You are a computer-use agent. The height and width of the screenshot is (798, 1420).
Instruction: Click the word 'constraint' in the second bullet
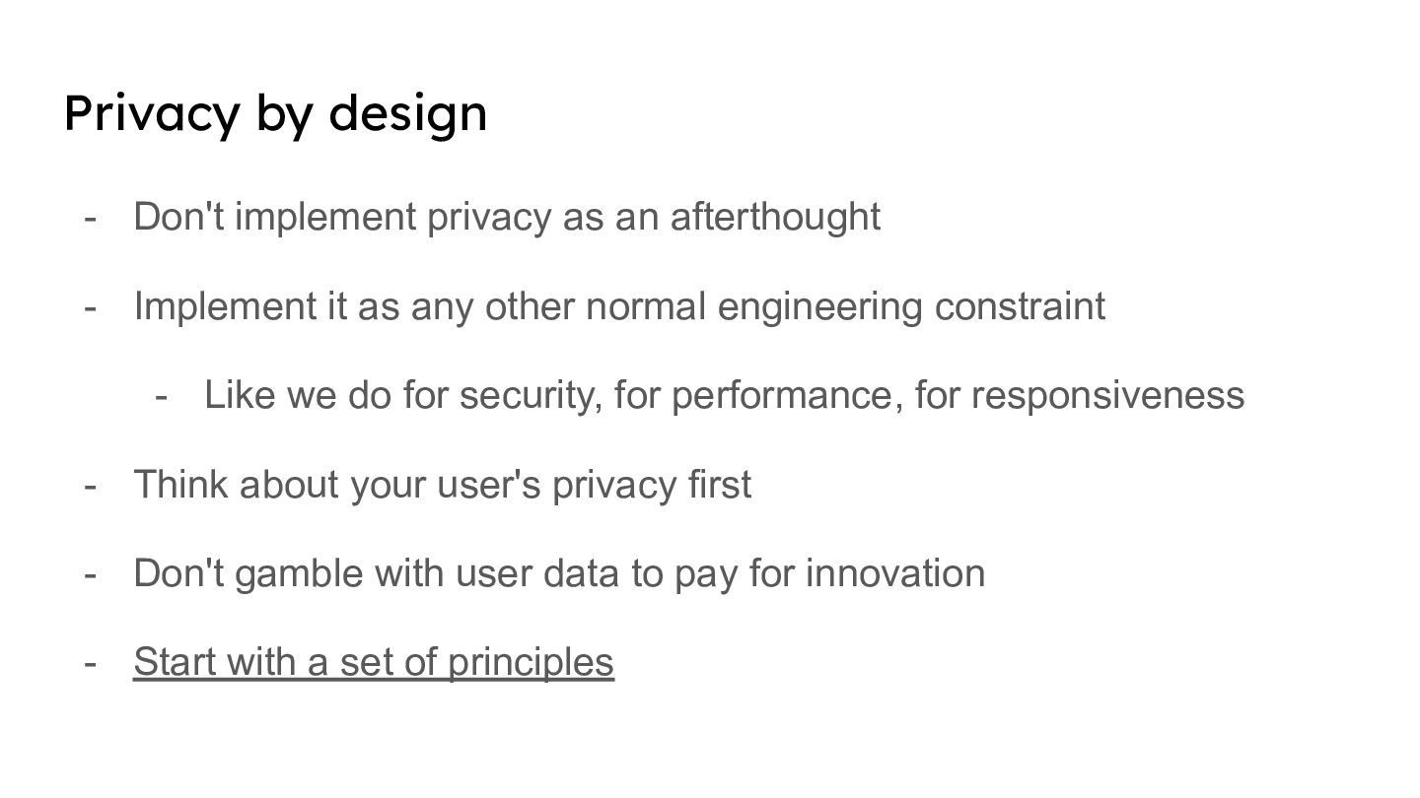tap(1020, 306)
